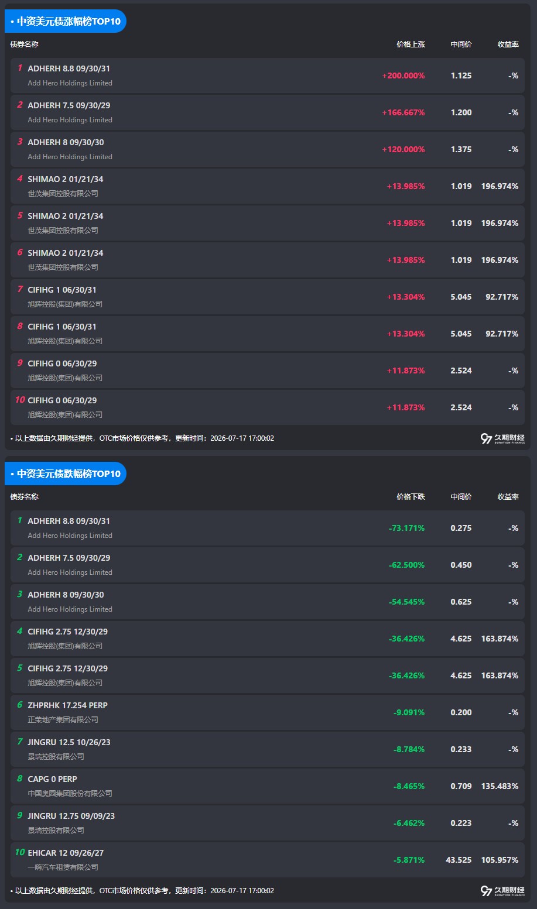Click the 久期财经 logo in losers footer
Screen dimensions: 537x909
(x=502, y=891)
